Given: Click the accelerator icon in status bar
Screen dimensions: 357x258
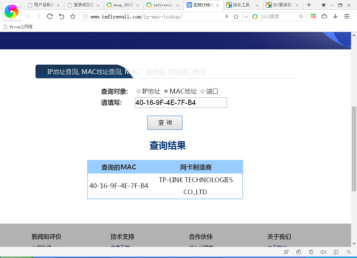Looking at the screenshot, I should click(298, 252).
